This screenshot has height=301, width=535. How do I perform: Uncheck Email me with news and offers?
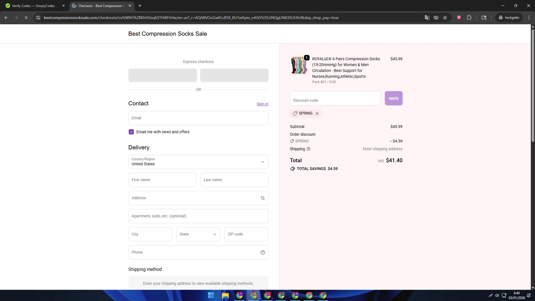click(x=131, y=132)
